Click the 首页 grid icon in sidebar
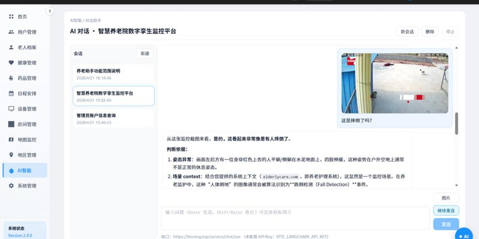Screen dimensions: 479x239 tap(11, 17)
